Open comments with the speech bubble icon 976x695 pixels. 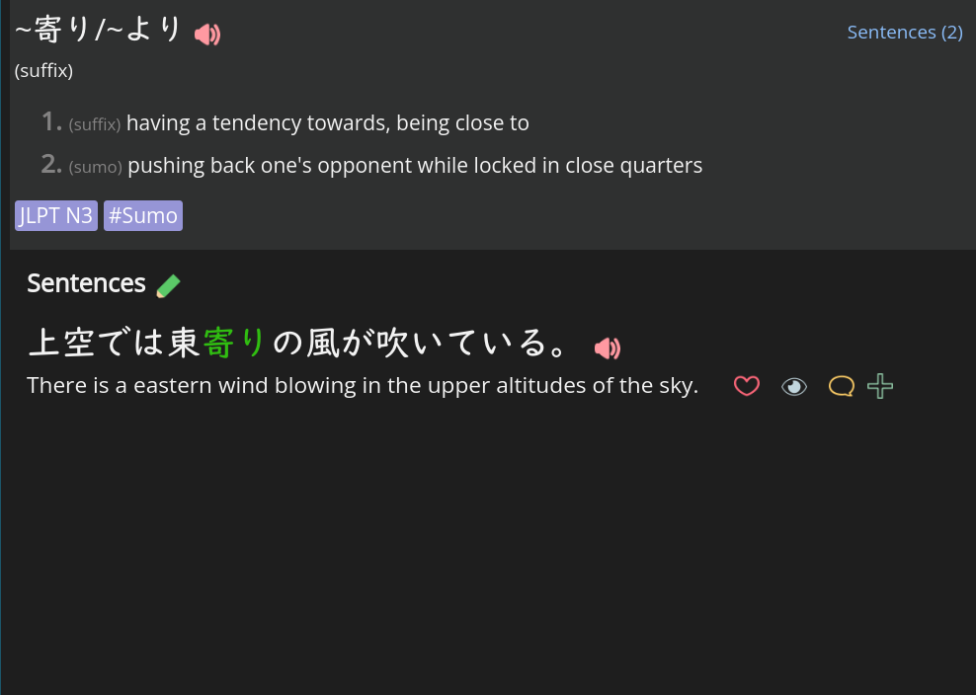tap(841, 386)
